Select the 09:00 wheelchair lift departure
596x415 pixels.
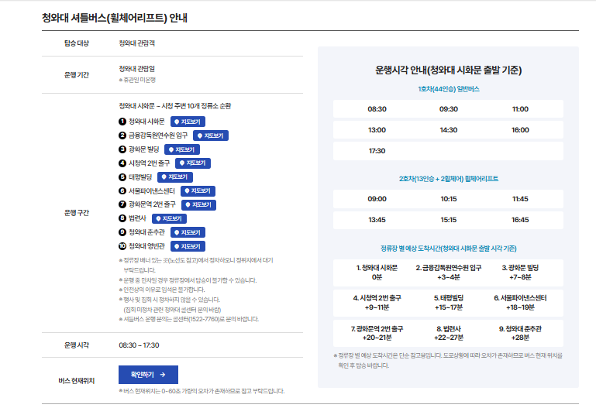377,199
